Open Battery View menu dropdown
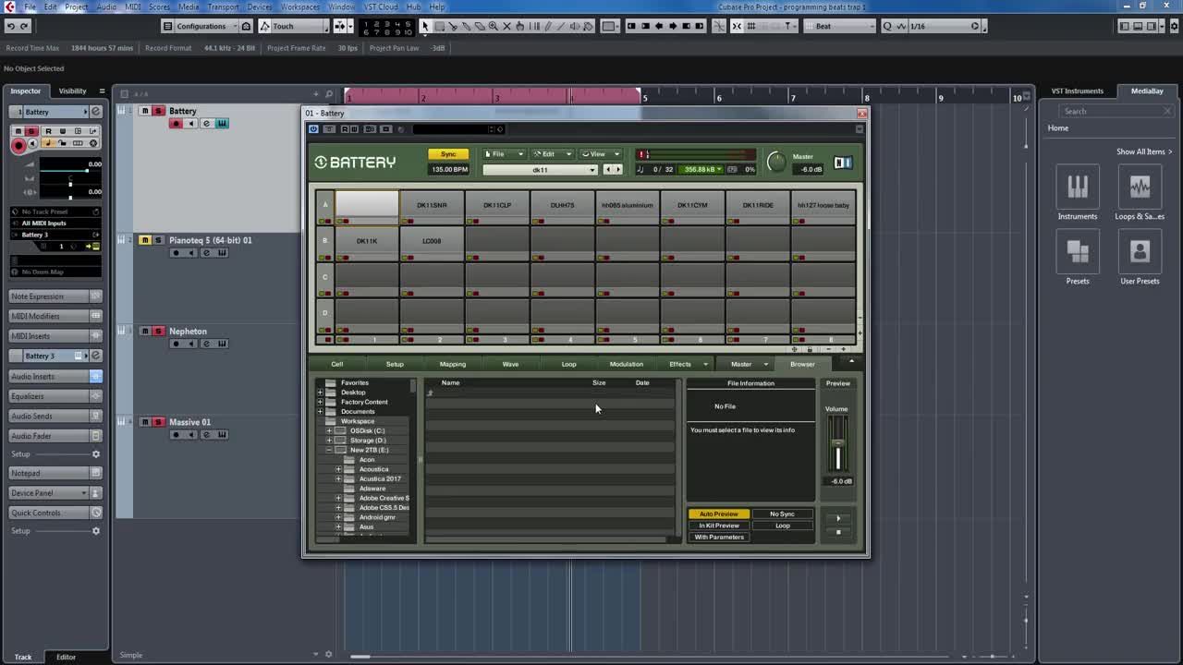 tap(600, 154)
